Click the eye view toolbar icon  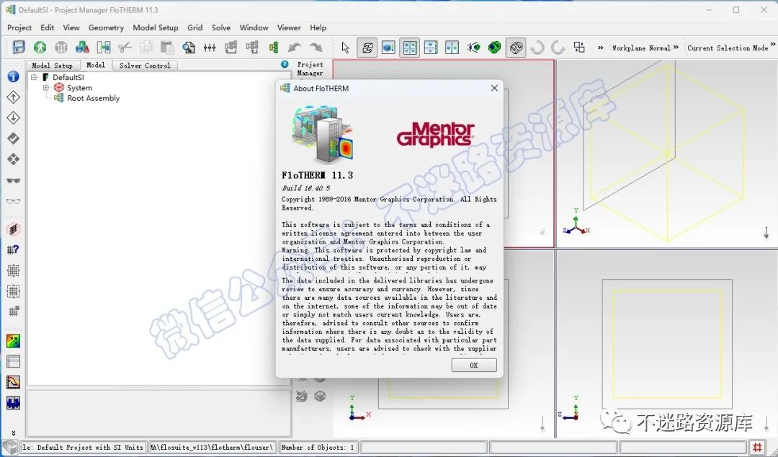point(473,48)
